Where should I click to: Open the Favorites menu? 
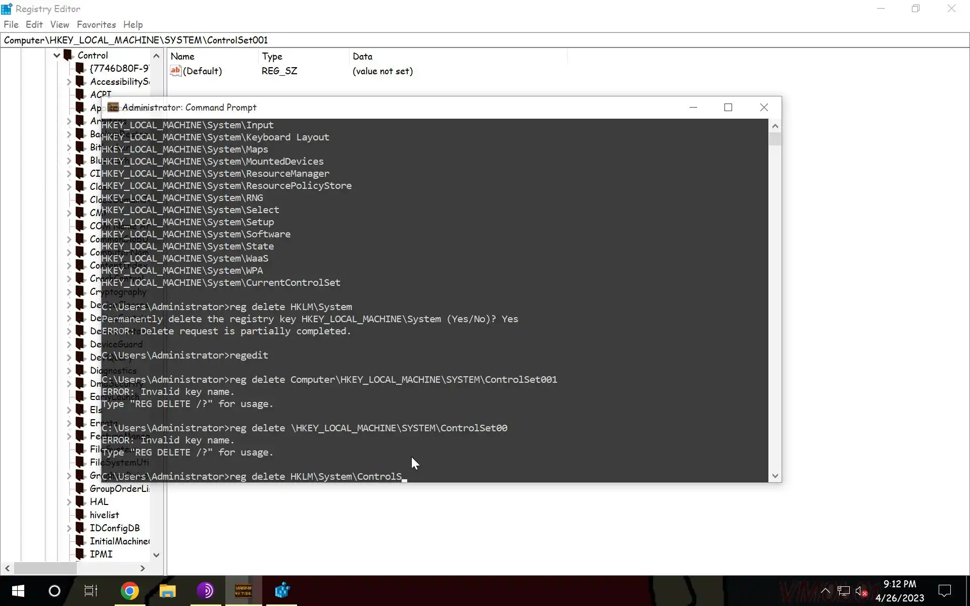96,24
